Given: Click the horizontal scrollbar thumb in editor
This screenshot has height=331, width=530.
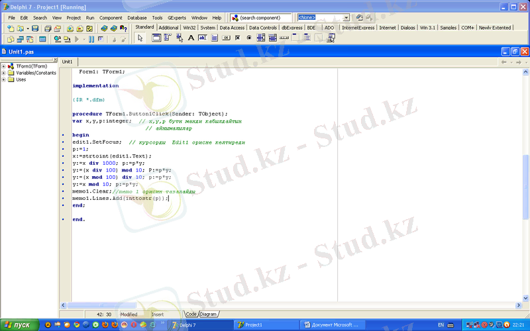Looking at the screenshot, I should [102, 305].
